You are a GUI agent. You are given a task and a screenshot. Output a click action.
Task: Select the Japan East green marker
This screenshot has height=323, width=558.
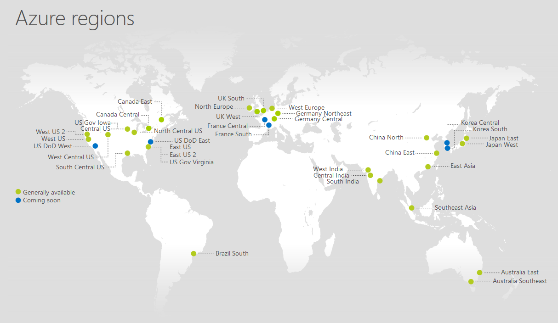(467, 138)
